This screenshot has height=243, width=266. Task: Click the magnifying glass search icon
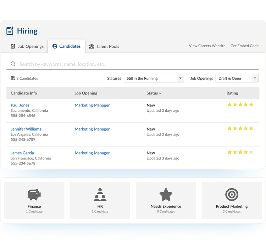coord(13,64)
